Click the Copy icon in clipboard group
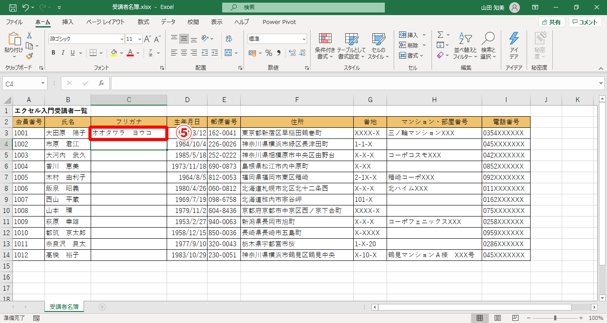The height and width of the screenshot is (323, 607). [29, 46]
